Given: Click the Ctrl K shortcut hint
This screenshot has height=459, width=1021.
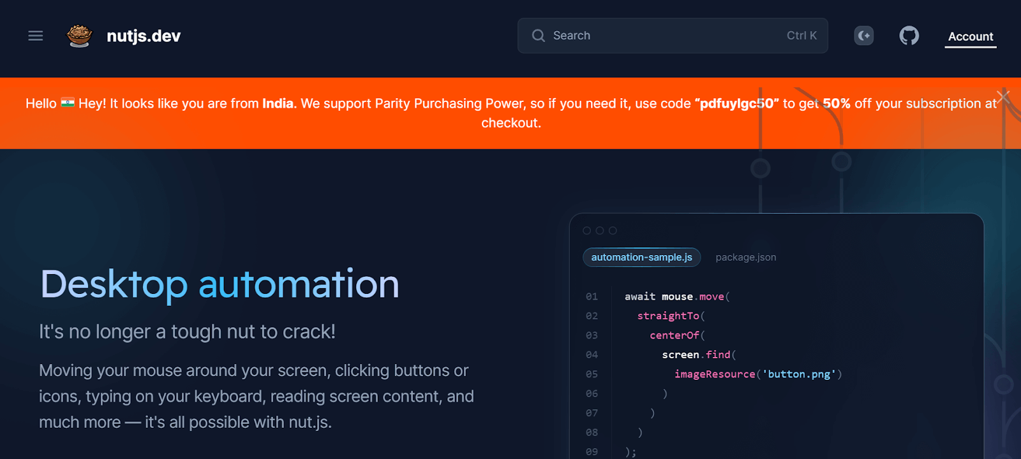Looking at the screenshot, I should click(x=801, y=36).
